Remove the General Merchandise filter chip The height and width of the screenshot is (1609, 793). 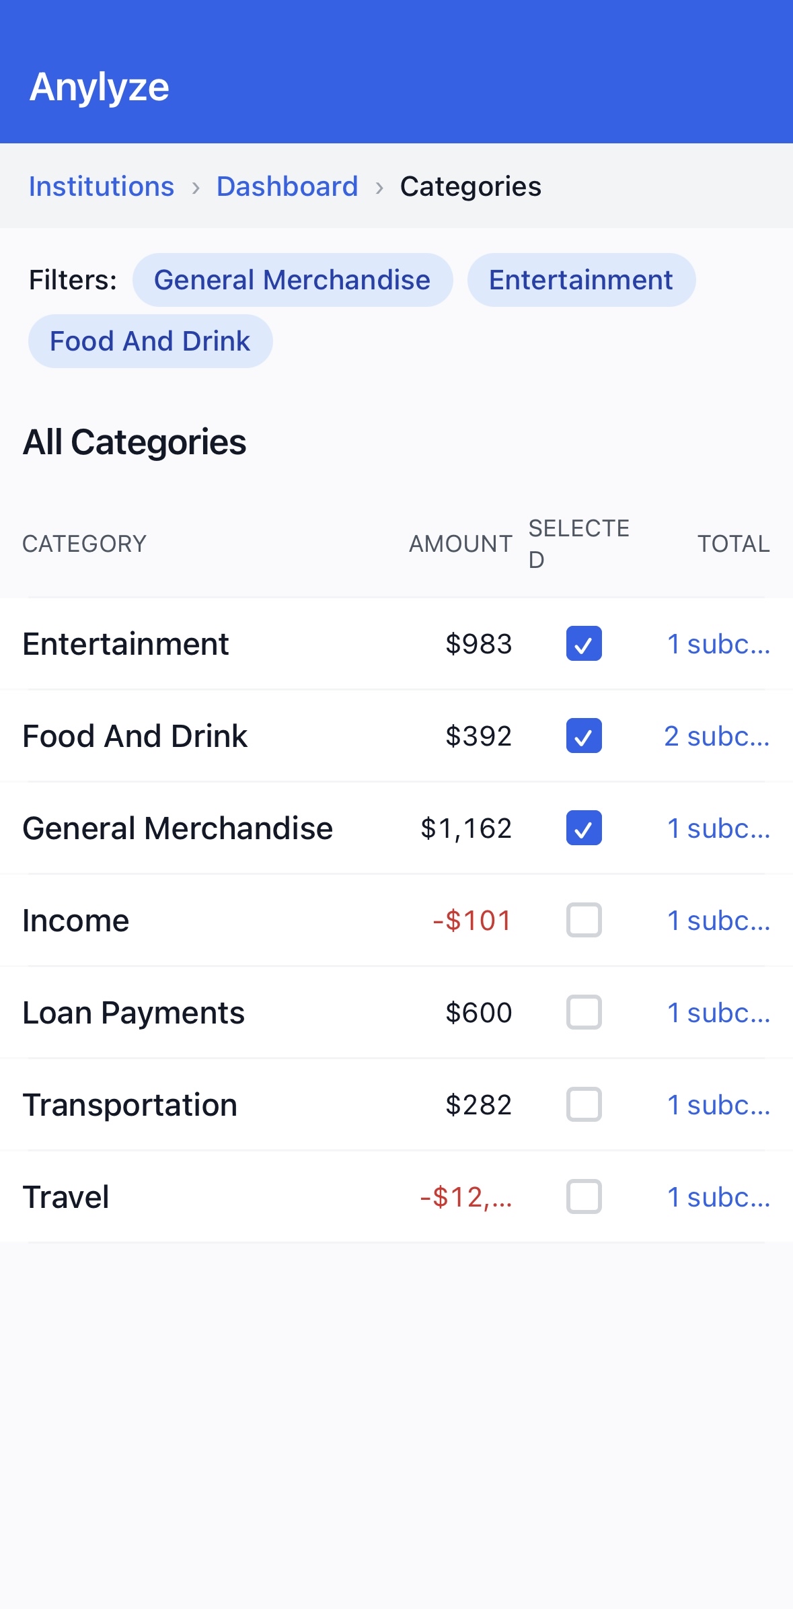pos(293,280)
